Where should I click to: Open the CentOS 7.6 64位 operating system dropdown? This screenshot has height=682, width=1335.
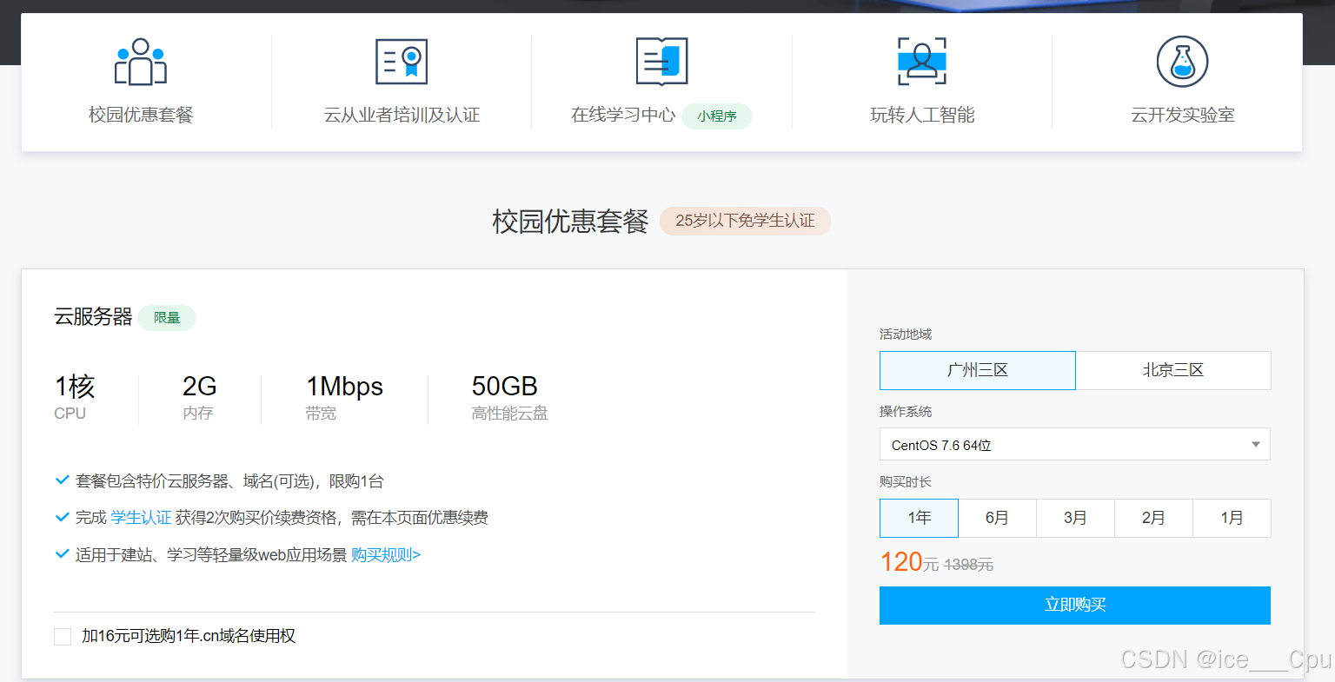coord(1075,444)
